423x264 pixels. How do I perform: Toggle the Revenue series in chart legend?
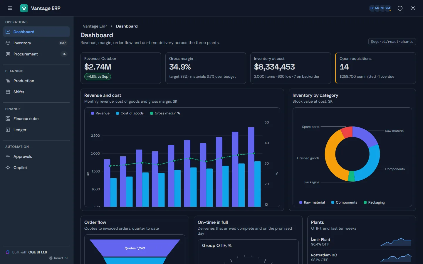pyautogui.click(x=100, y=113)
